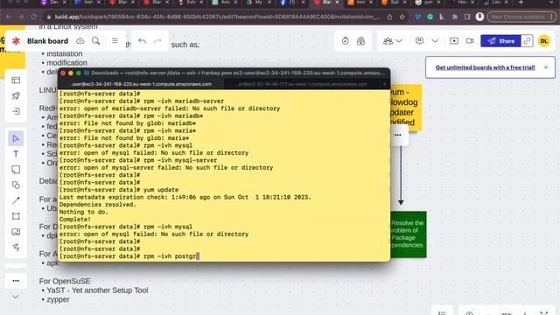Start presentation mode play icon
This screenshot has width=560, height=315.
(454, 41)
